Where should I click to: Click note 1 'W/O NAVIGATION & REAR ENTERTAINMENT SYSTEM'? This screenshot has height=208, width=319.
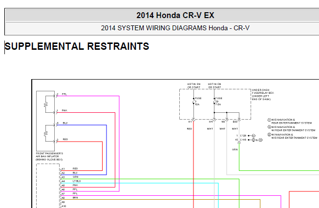pos(291,122)
